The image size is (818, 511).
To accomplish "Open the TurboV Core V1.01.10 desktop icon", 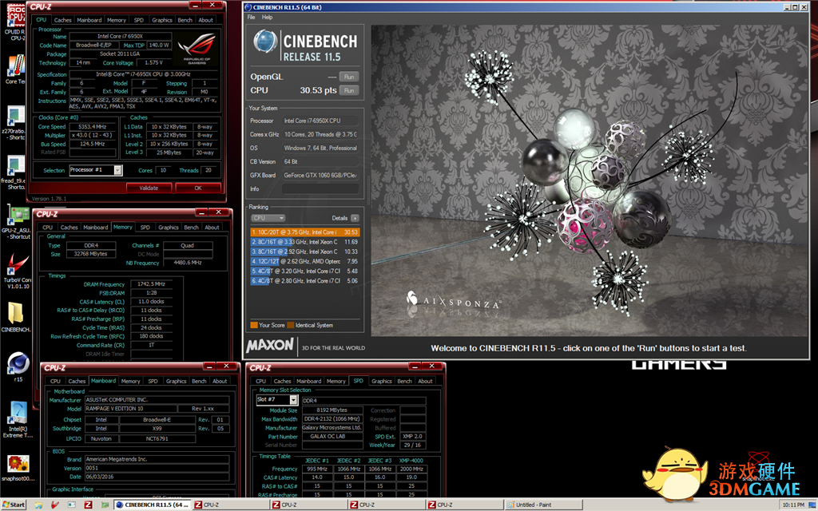I will 18,271.
